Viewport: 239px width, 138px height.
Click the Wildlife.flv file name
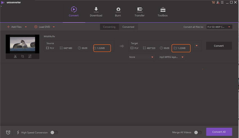coord(49,37)
